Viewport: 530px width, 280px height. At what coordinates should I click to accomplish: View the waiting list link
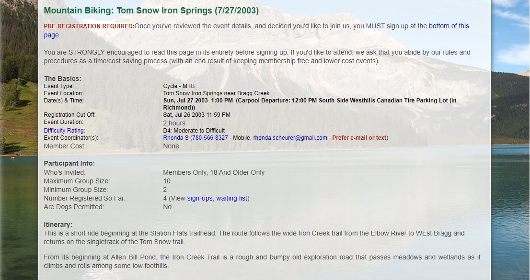coord(232,198)
